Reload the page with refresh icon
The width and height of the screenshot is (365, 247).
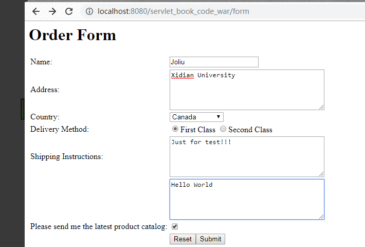[69, 11]
